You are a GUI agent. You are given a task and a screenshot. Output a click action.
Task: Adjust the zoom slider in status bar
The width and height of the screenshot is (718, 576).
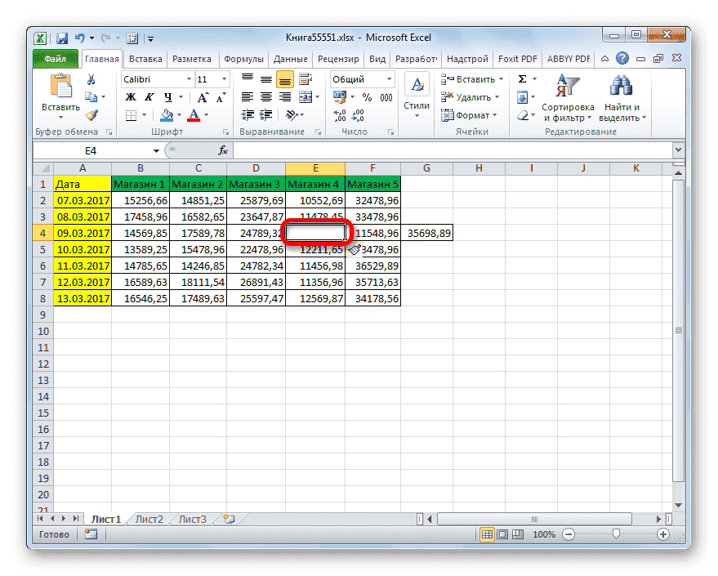616,534
